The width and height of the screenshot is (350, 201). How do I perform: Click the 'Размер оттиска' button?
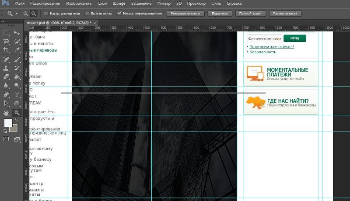[x=285, y=14]
